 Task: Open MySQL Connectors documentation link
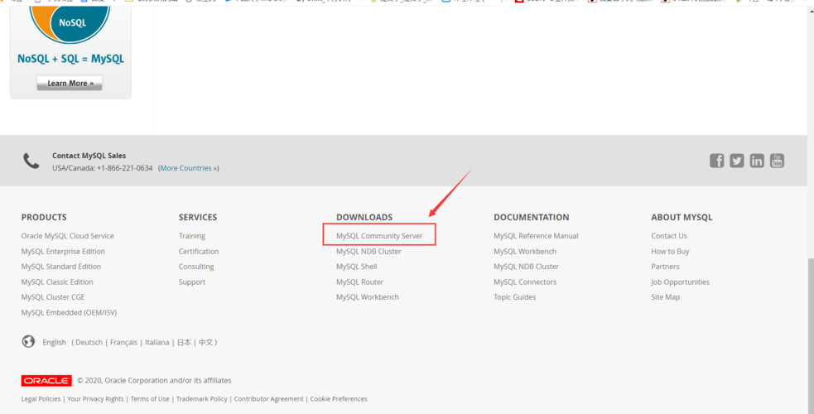(x=525, y=282)
